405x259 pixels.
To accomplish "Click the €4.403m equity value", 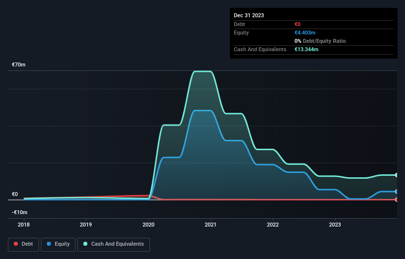I will pos(305,32).
